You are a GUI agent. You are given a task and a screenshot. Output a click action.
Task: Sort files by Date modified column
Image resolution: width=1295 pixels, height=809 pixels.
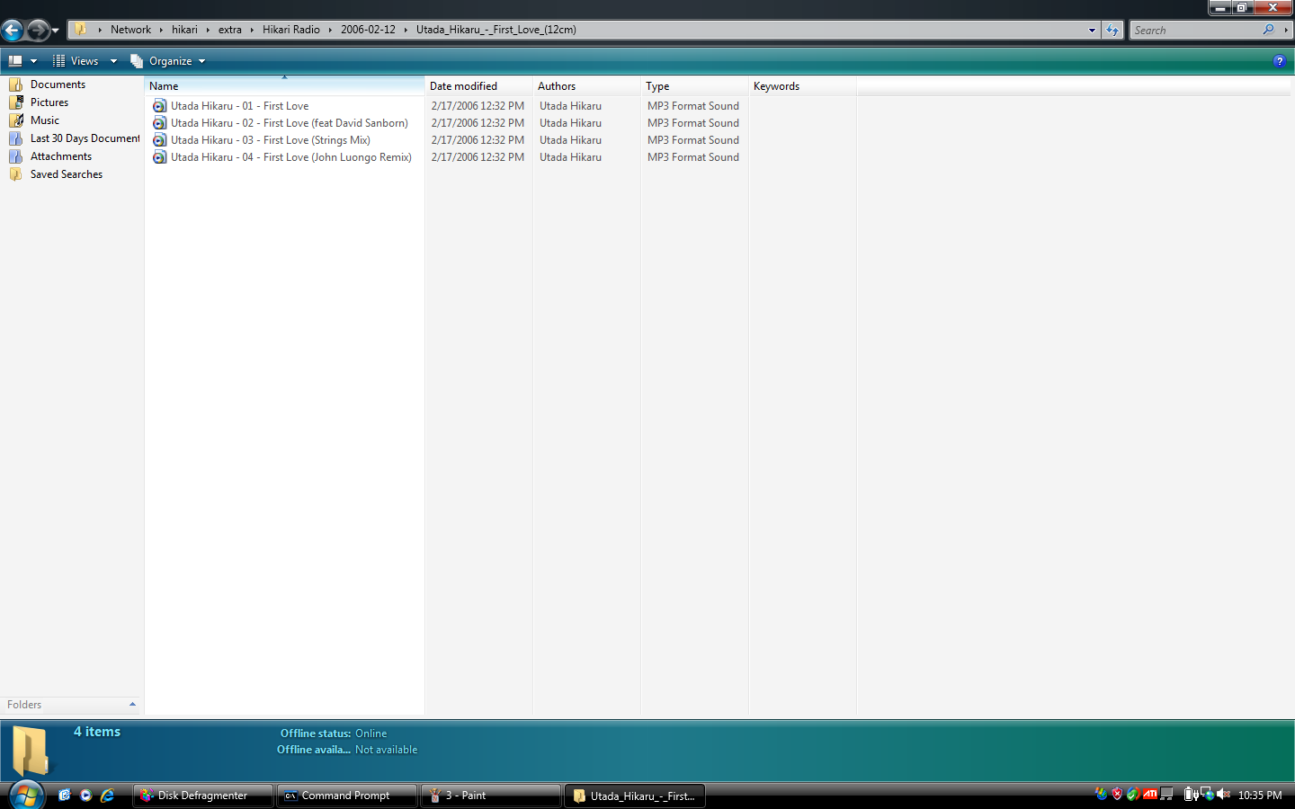point(463,86)
